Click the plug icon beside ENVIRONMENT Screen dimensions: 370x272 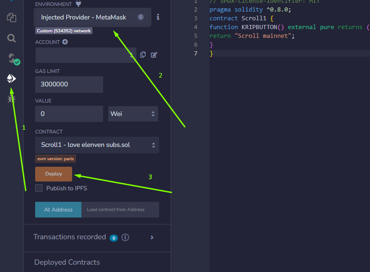pyautogui.click(x=78, y=4)
